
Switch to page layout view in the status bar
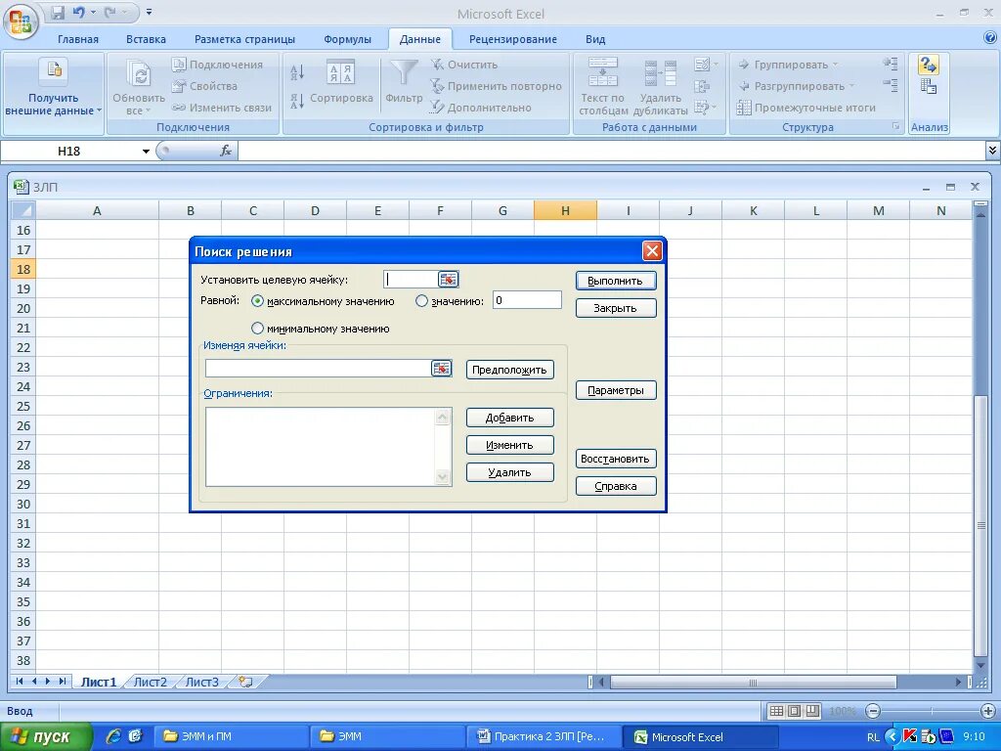(794, 711)
